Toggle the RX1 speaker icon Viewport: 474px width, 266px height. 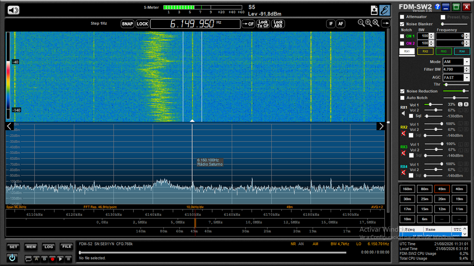tap(403, 113)
